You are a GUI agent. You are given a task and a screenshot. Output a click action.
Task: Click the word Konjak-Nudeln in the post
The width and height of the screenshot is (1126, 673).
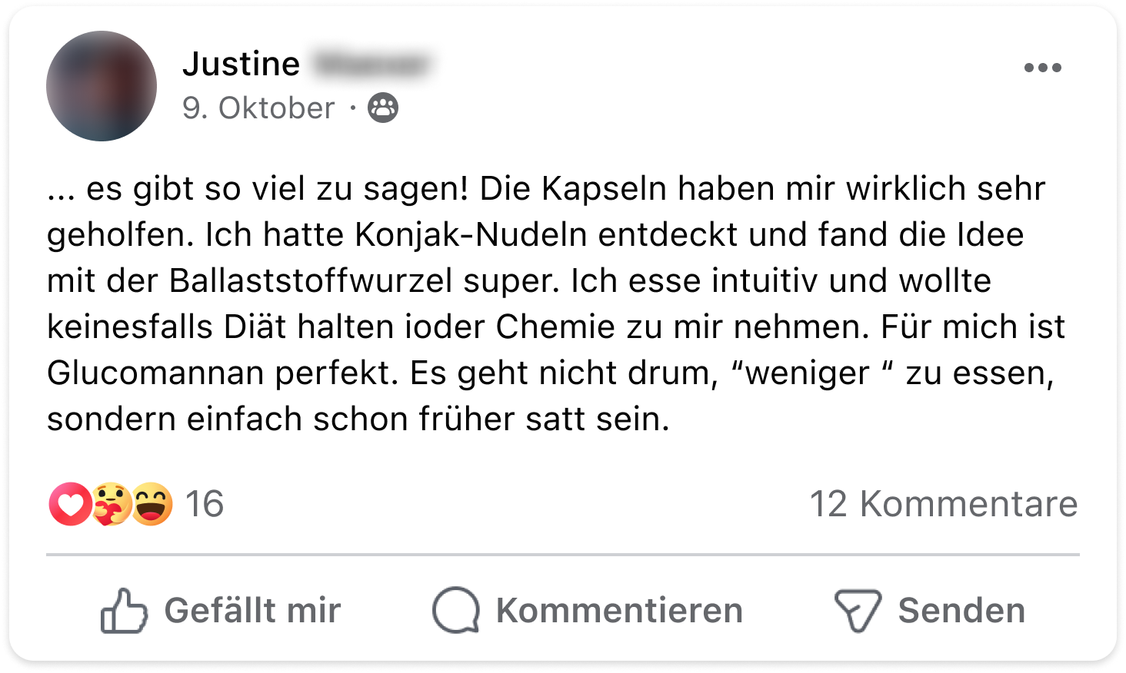coord(471,235)
